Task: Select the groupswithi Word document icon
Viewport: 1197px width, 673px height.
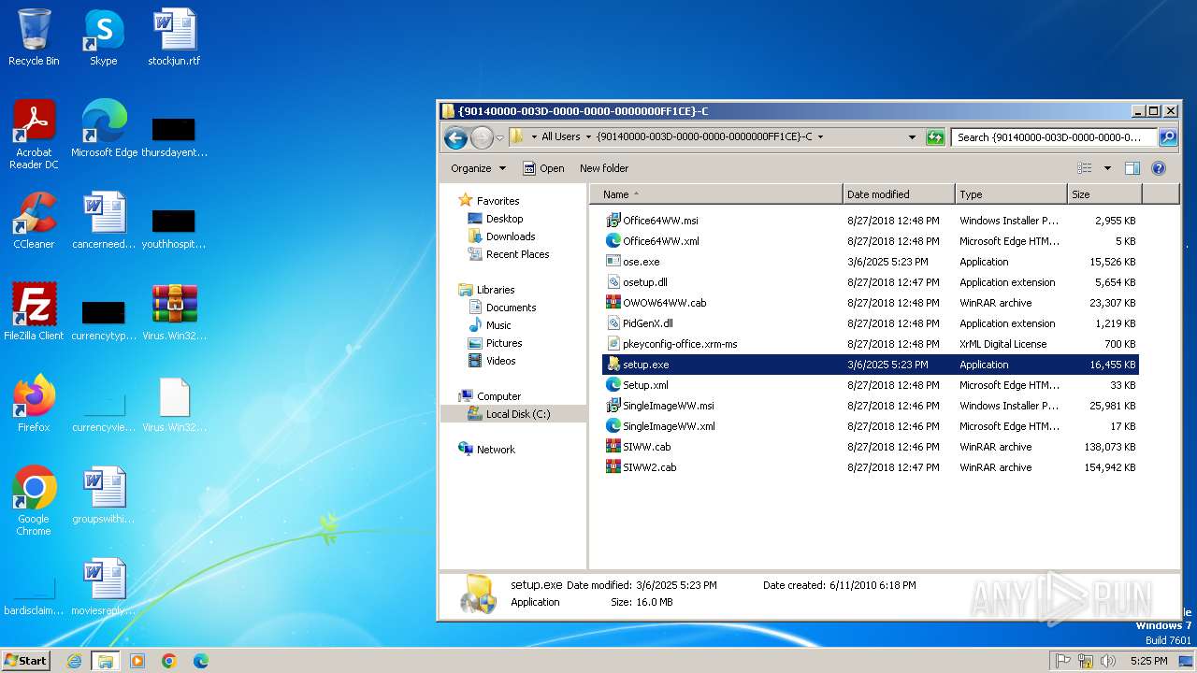Action: pyautogui.click(x=104, y=494)
